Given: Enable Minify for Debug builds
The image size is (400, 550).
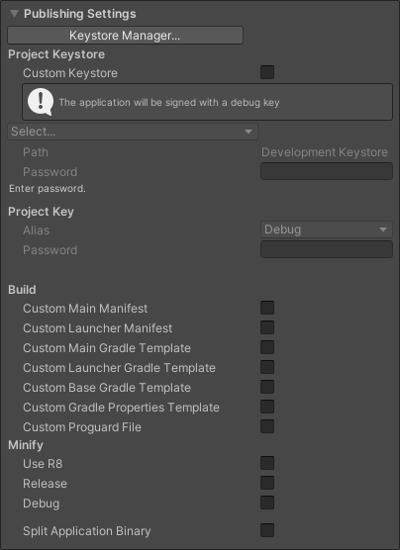Looking at the screenshot, I should 267,503.
